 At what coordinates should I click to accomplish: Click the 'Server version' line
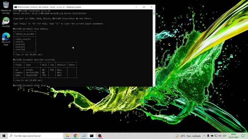coord(50,14)
